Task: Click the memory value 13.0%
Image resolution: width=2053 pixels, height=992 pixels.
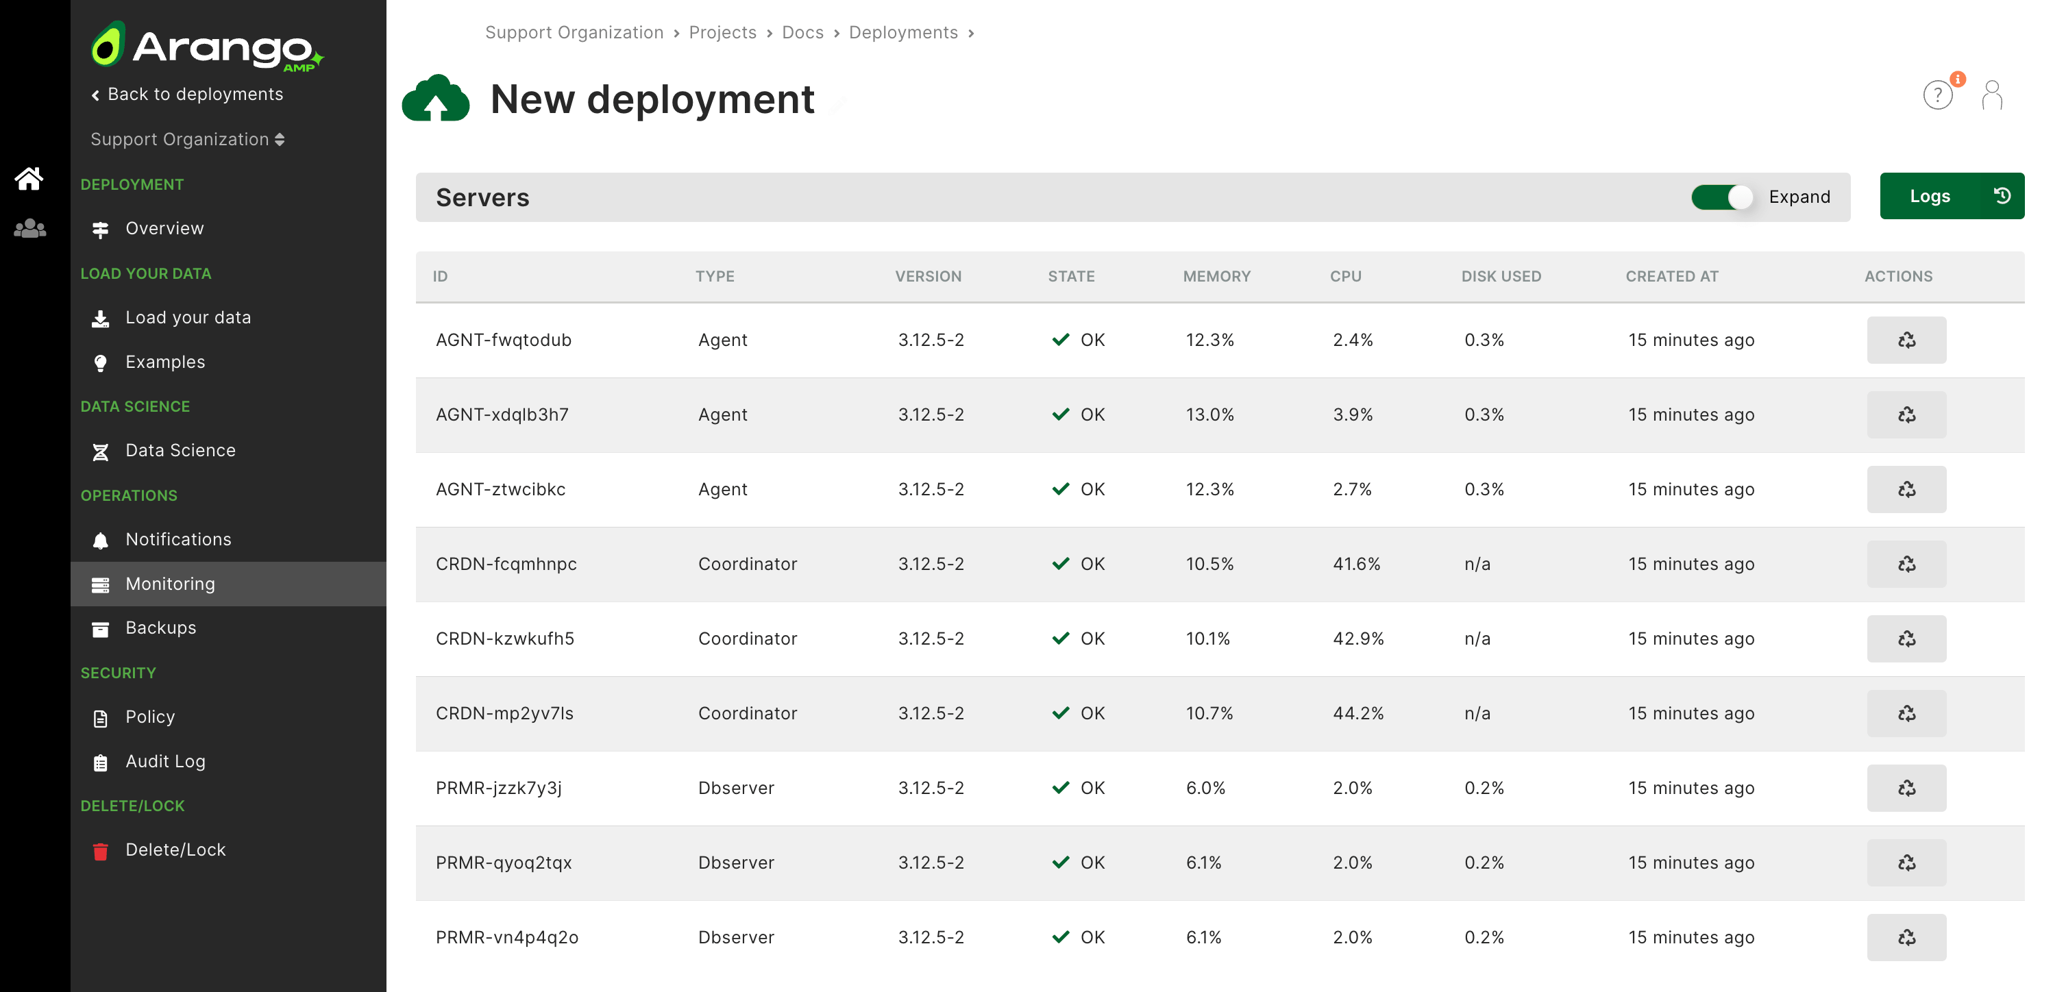Action: 1209,415
